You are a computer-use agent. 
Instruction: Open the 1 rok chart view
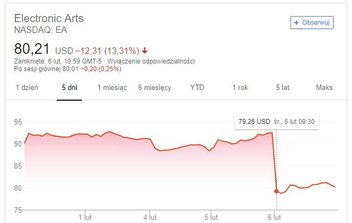click(x=240, y=88)
